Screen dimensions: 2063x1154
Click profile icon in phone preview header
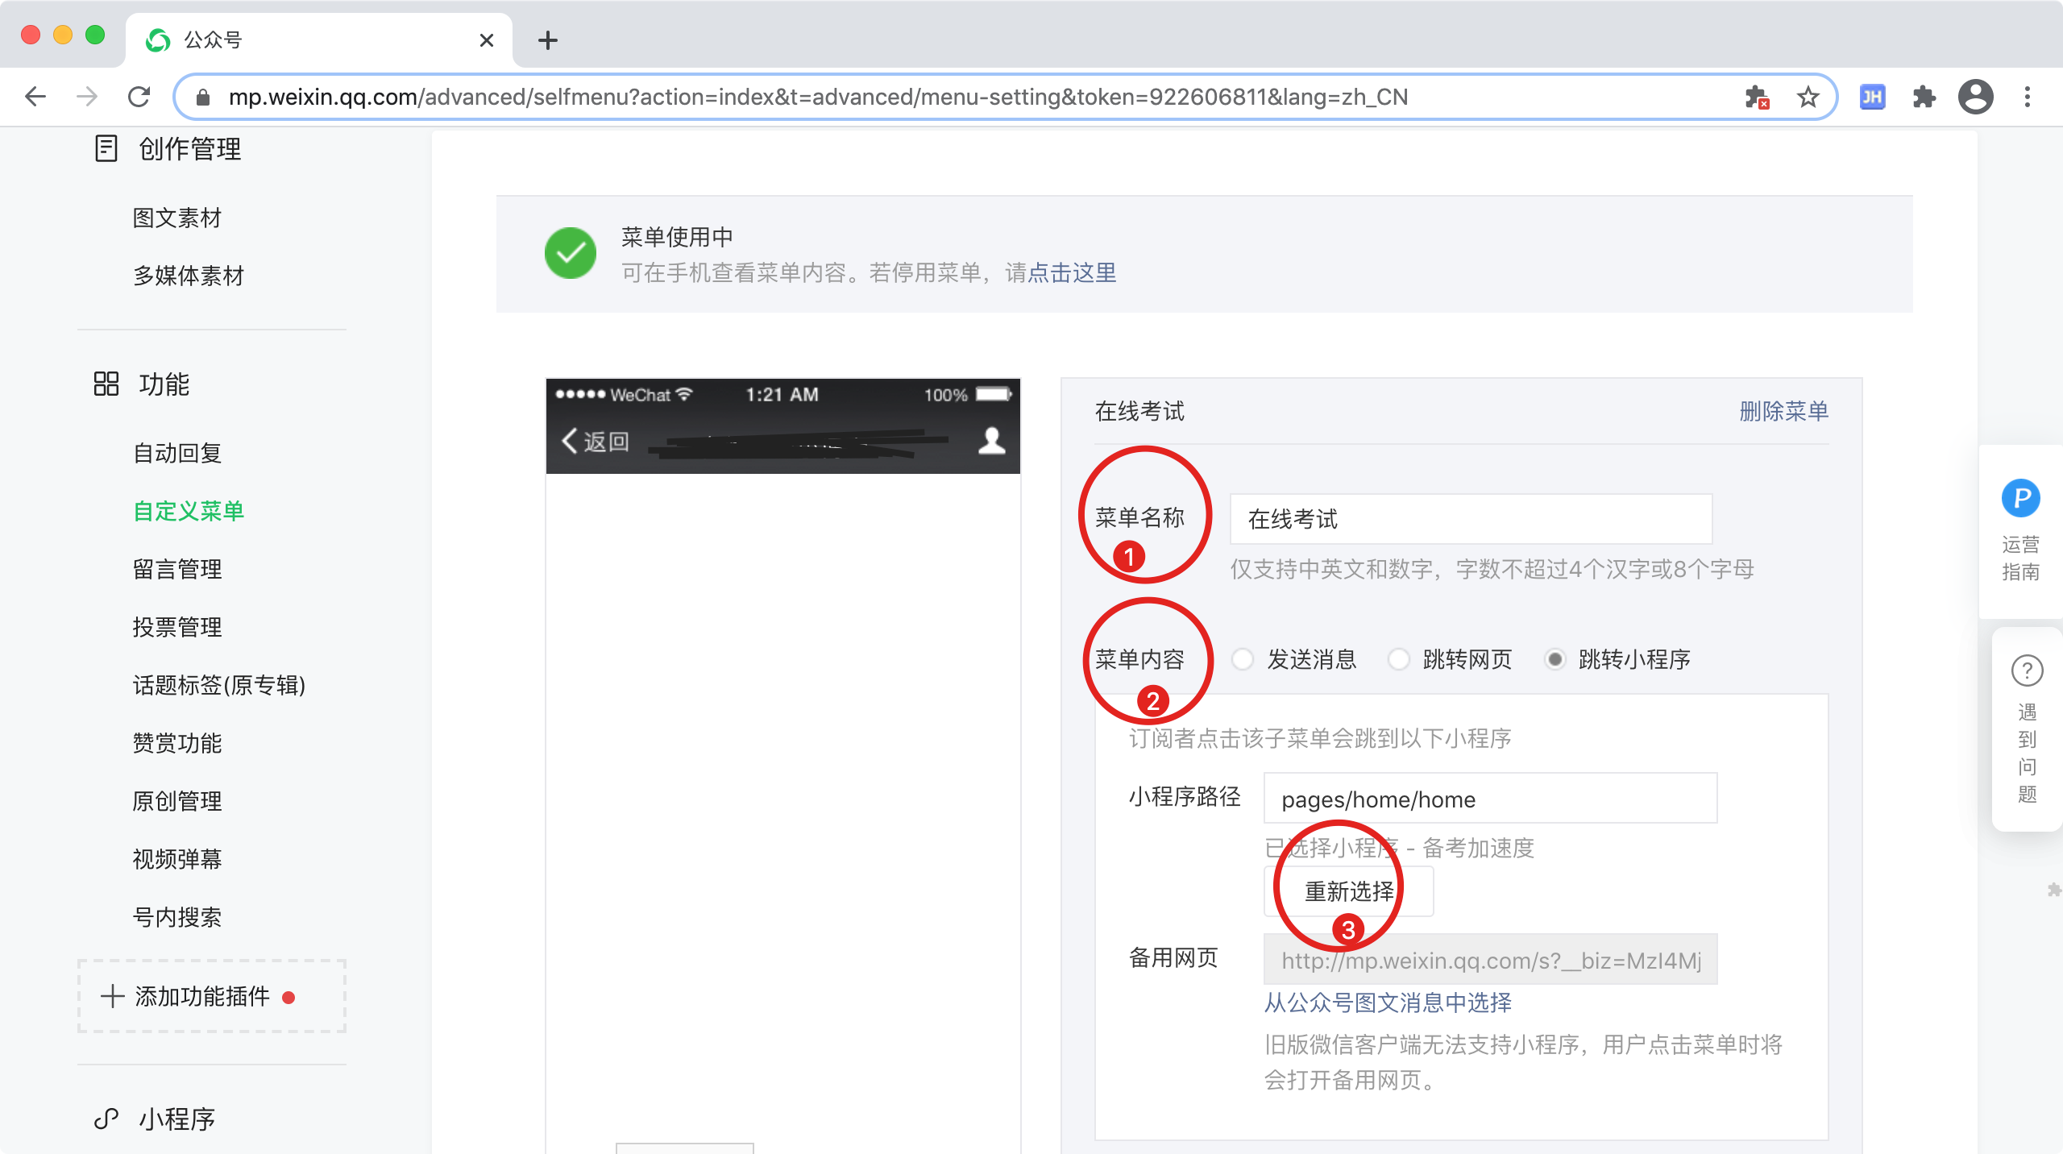[991, 441]
